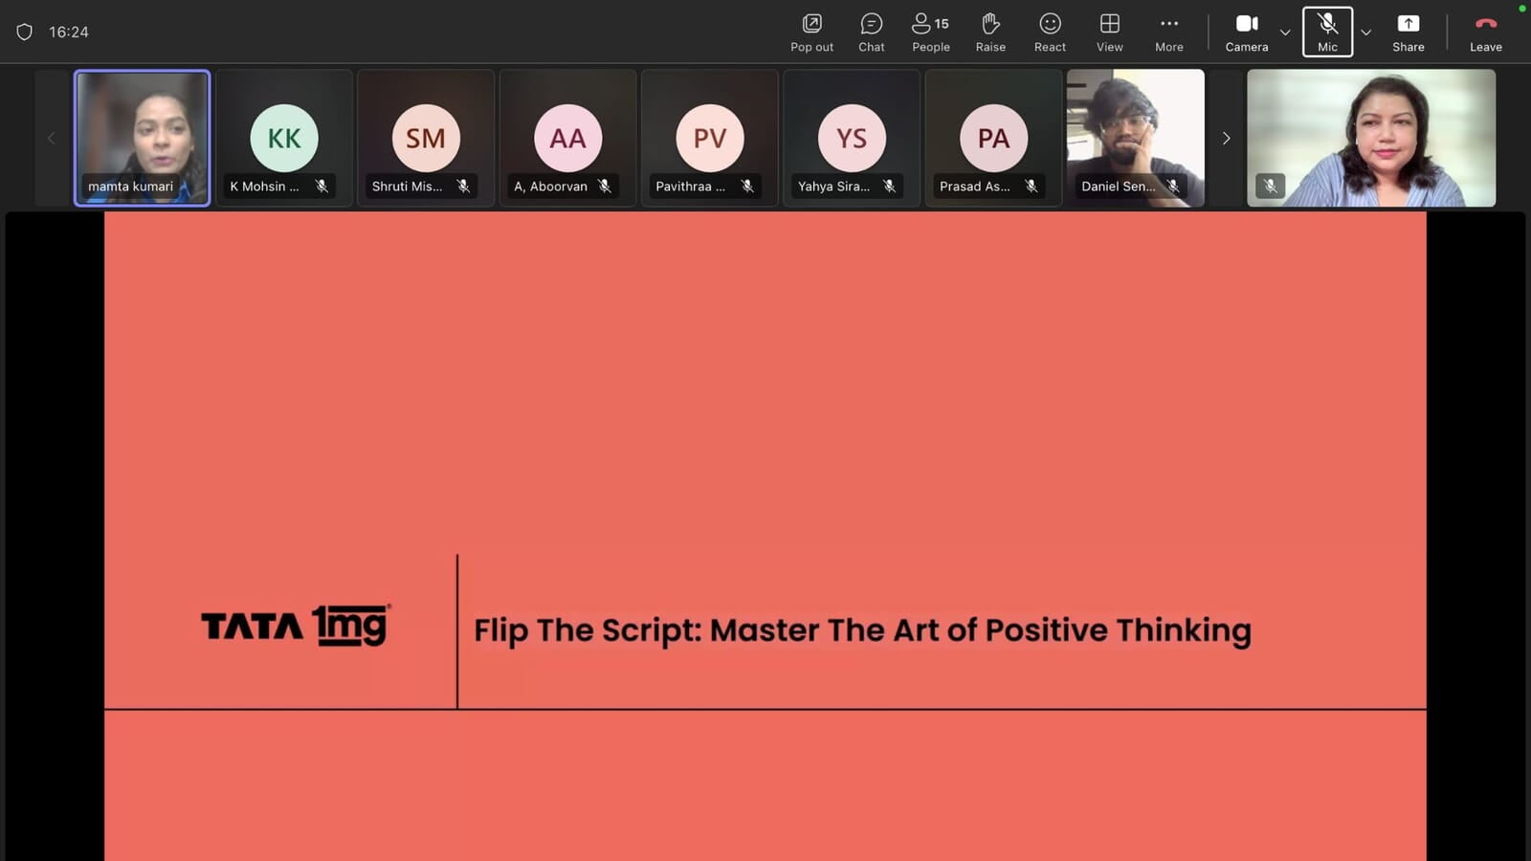Open the More actions menu
This screenshot has height=861, width=1531.
pyautogui.click(x=1168, y=32)
